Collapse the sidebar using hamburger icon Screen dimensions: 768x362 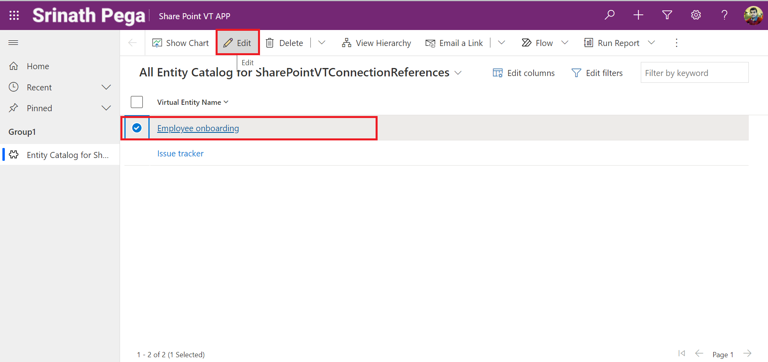tap(13, 43)
